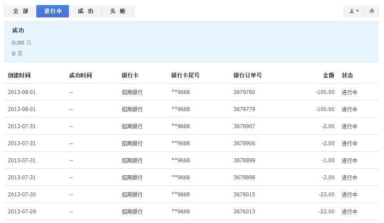The image size is (384, 223).
Task: Switch to the 全部 tab
Action: tap(20, 11)
